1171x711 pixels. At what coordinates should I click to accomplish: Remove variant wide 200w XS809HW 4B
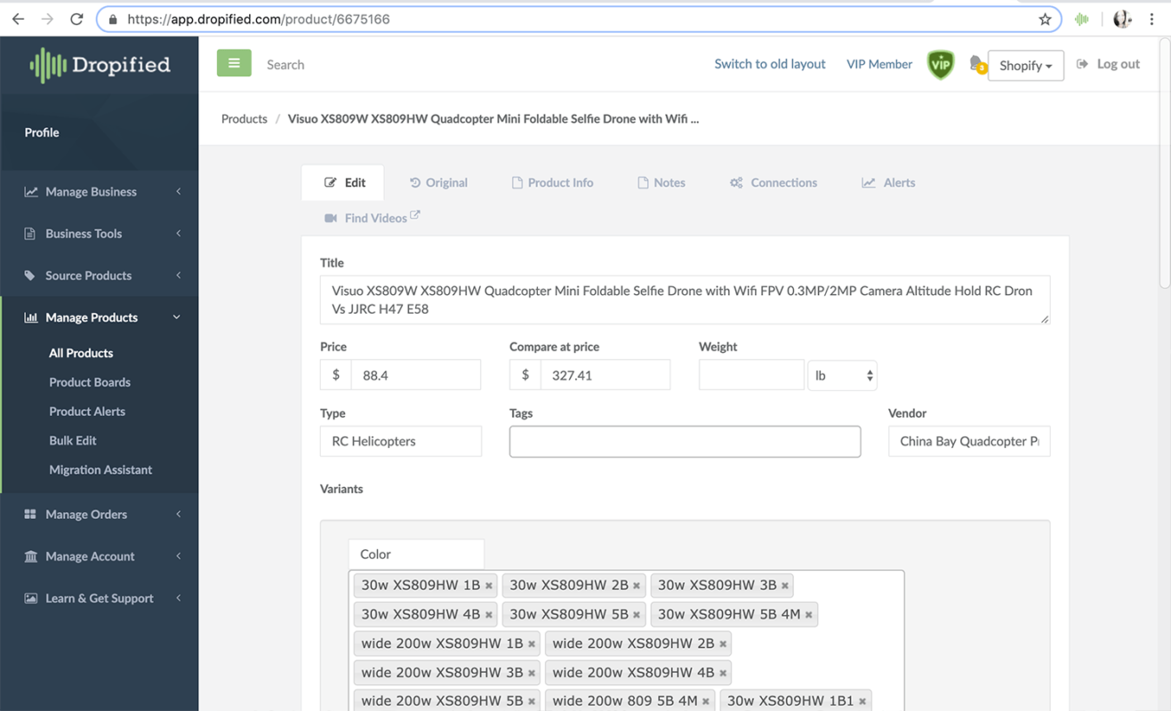(x=723, y=674)
